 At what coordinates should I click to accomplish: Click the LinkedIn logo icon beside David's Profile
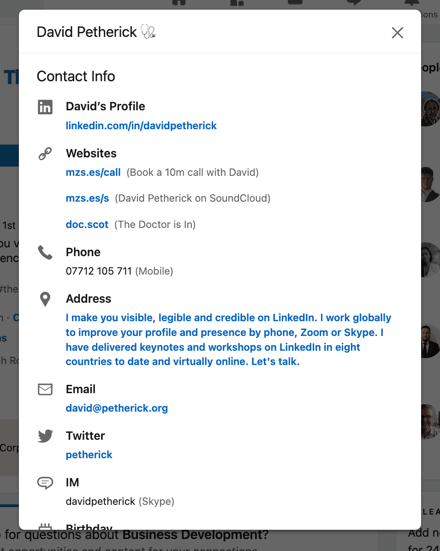(x=45, y=107)
